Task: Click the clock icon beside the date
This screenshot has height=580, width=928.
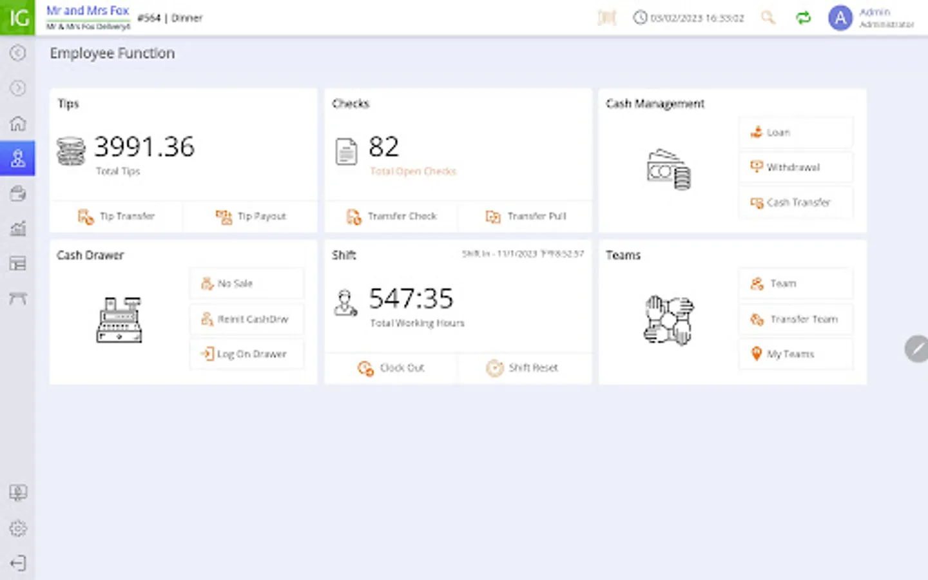Action: pyautogui.click(x=640, y=17)
